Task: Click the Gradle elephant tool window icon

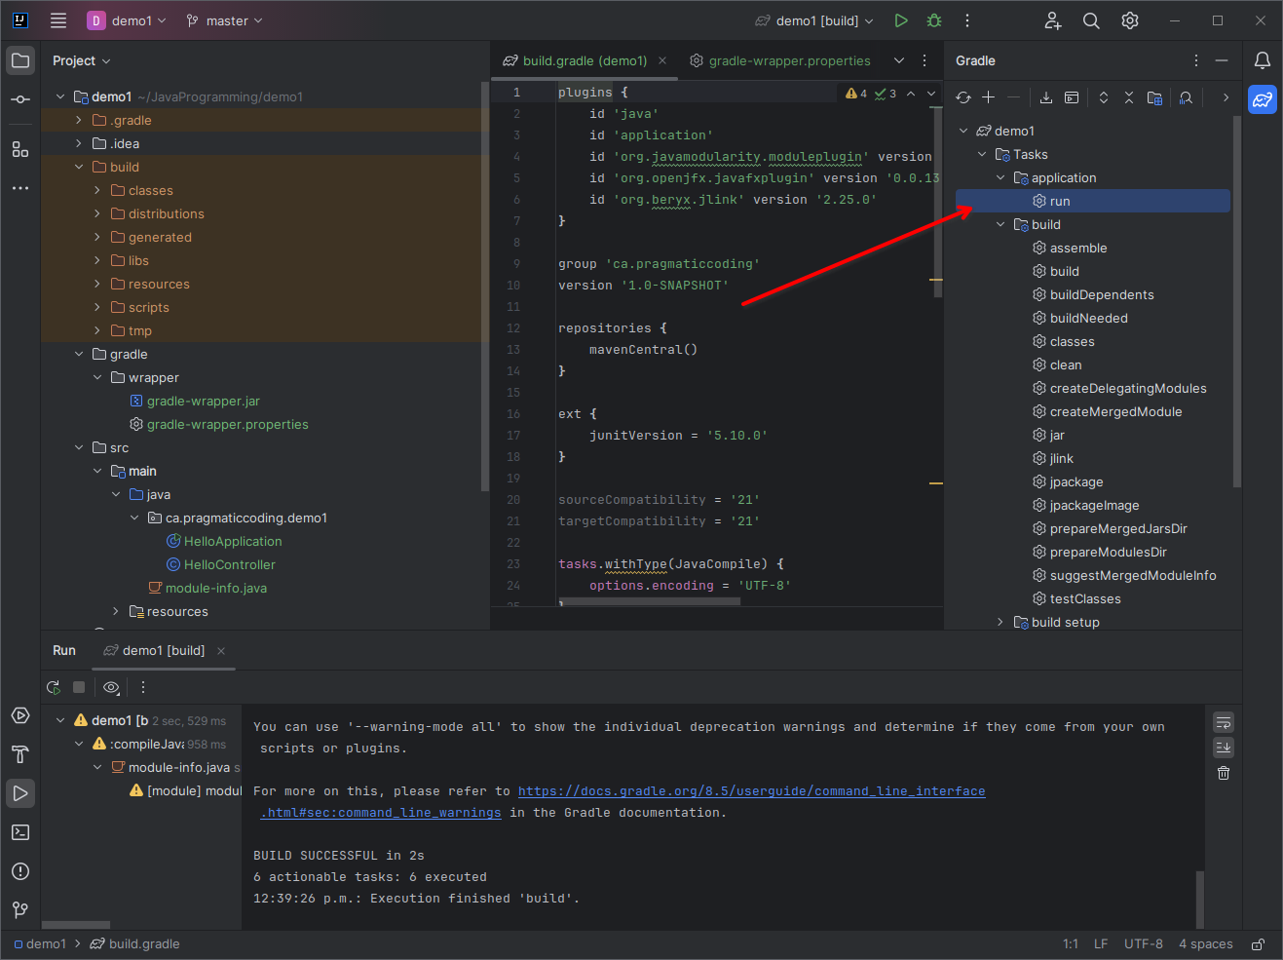Action: click(1263, 99)
